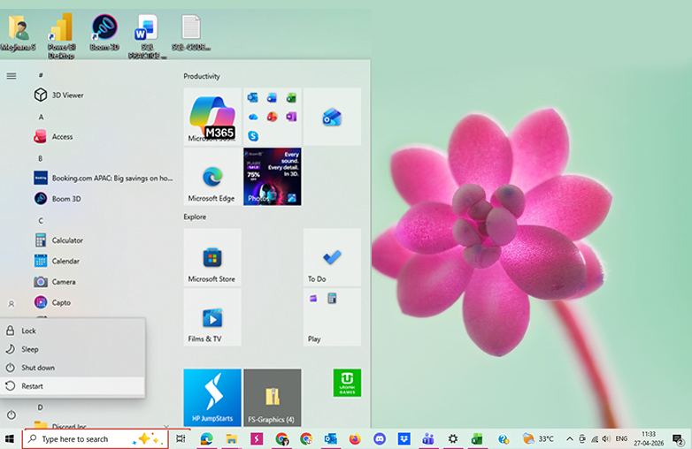This screenshot has width=692, height=449.
Task: Select Lock from the power menu
Action: tap(73, 331)
